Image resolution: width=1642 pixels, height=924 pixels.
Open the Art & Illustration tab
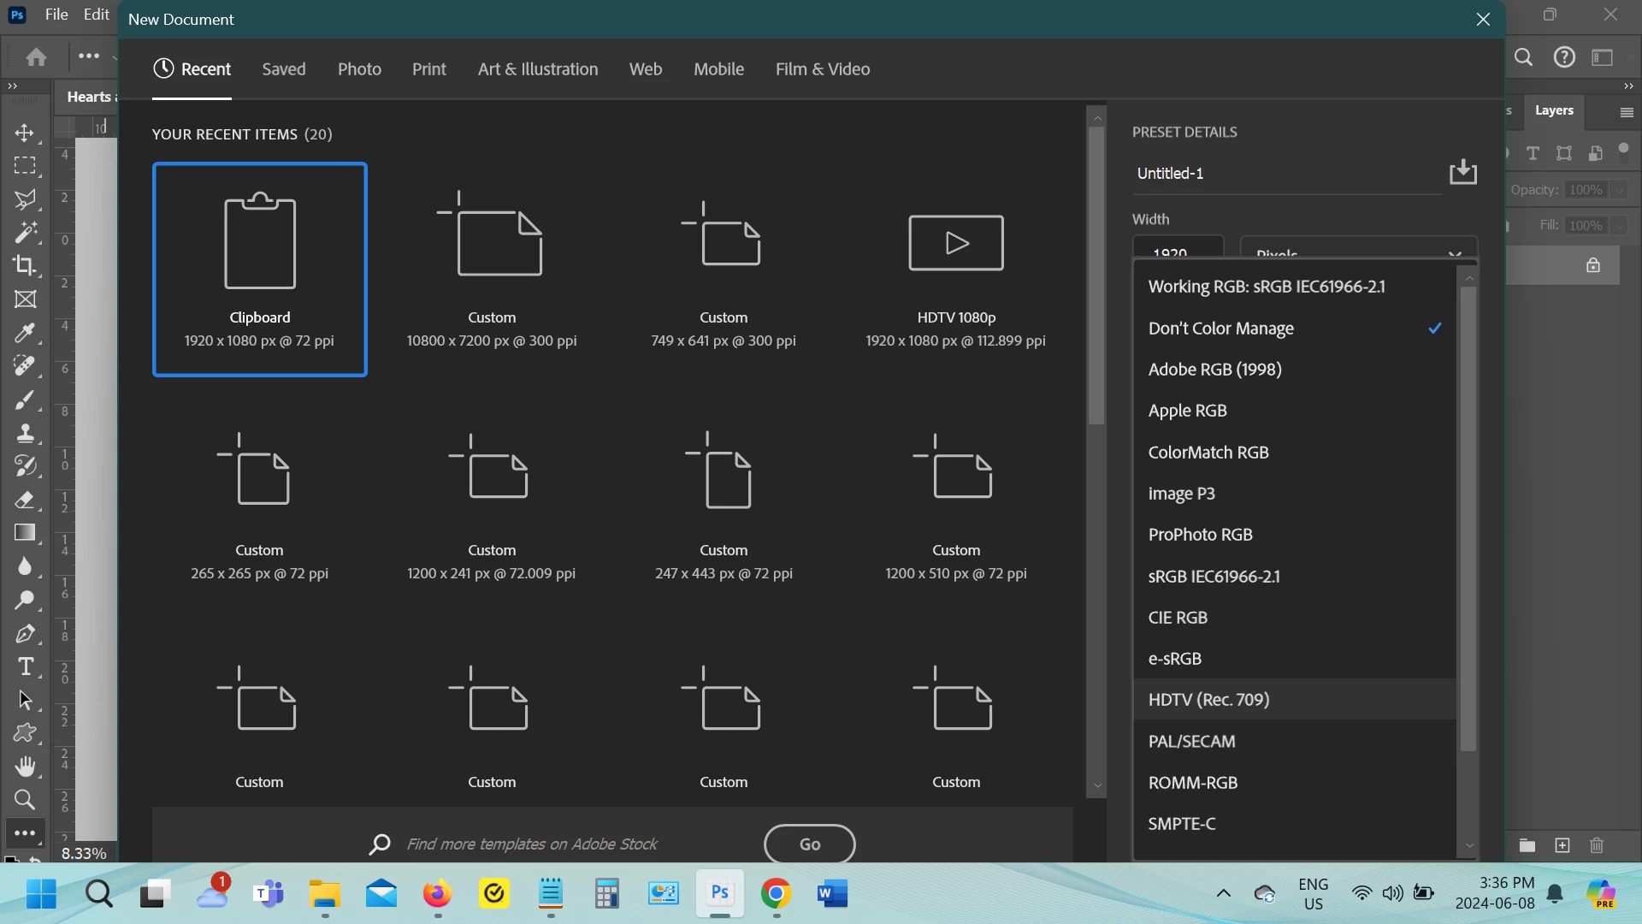point(537,69)
